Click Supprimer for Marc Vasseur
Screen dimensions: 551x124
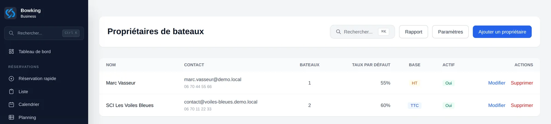pos(522,83)
